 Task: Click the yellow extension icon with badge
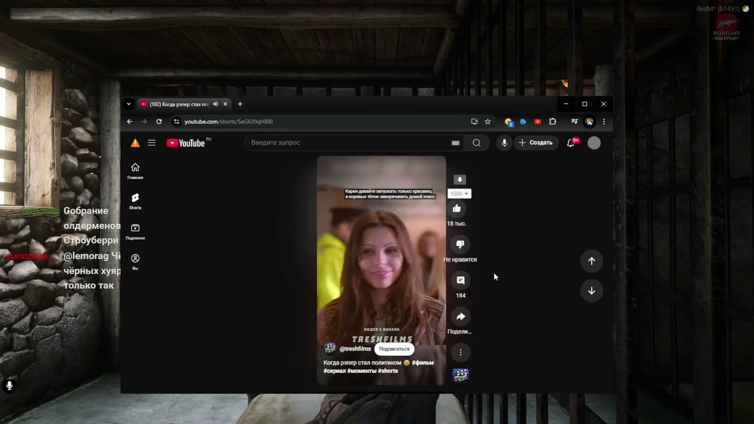click(508, 122)
